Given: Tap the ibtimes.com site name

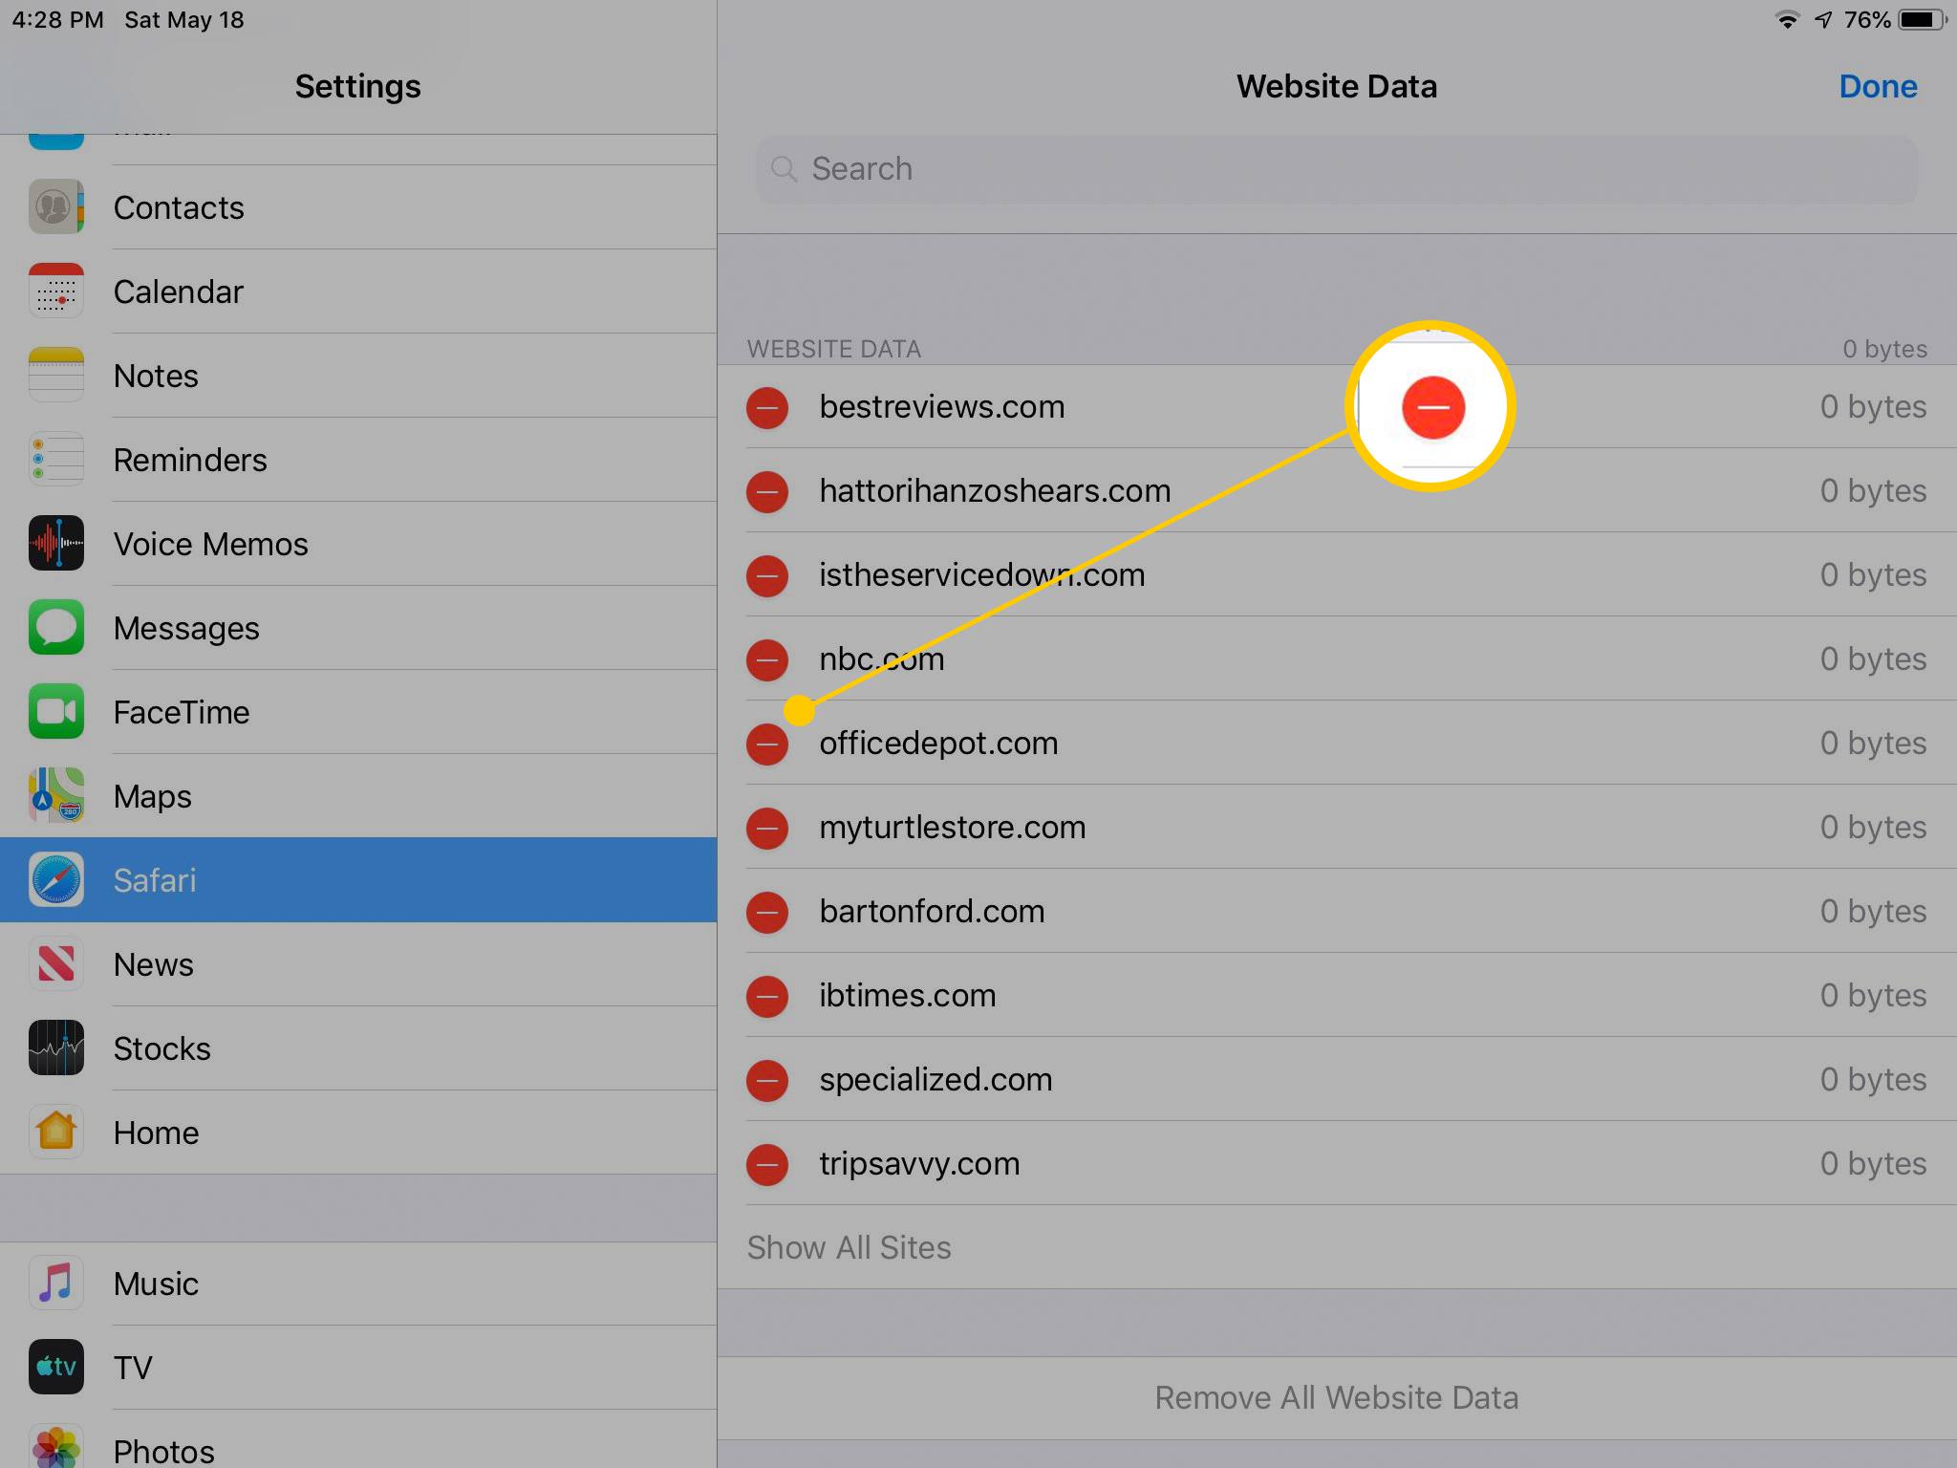Looking at the screenshot, I should [x=907, y=996].
